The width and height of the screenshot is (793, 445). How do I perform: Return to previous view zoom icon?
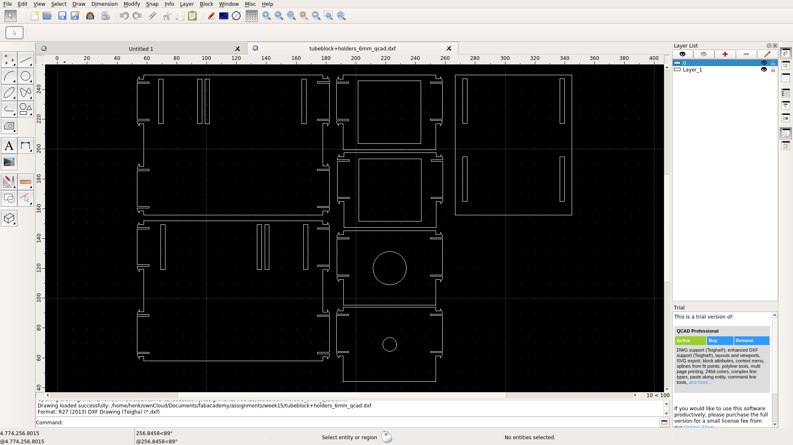click(x=316, y=16)
